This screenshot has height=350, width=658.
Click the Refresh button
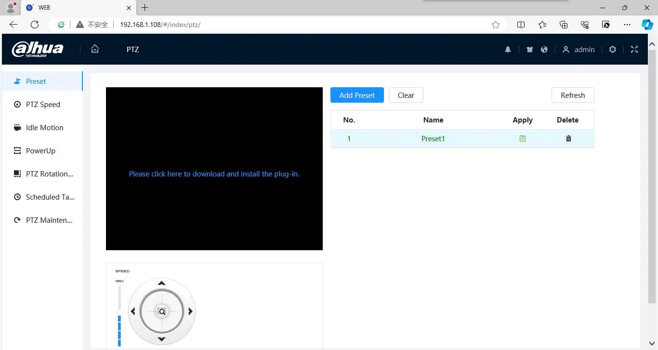tap(573, 95)
